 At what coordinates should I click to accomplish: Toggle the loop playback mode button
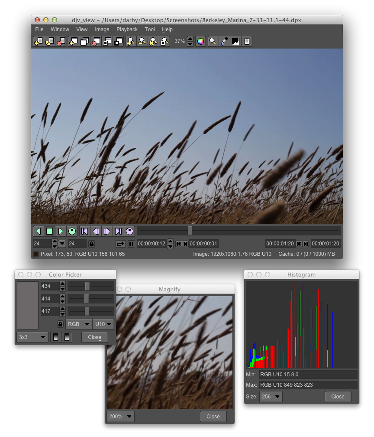coord(120,244)
